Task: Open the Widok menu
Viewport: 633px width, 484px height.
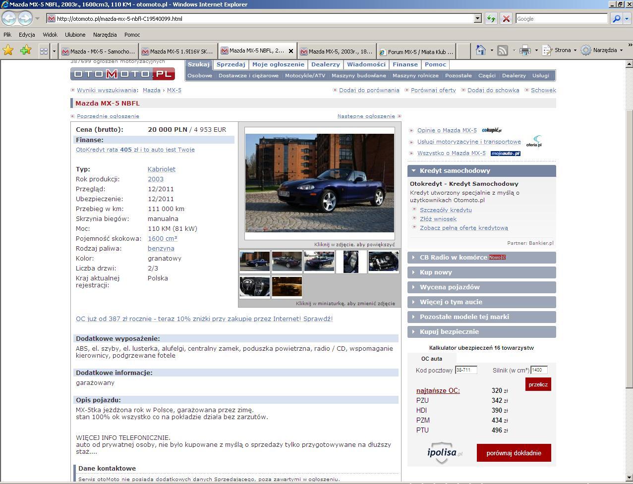Action: coord(50,35)
